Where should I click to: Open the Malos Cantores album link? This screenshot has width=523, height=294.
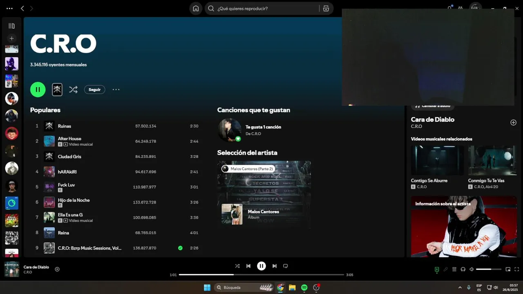coord(264,212)
